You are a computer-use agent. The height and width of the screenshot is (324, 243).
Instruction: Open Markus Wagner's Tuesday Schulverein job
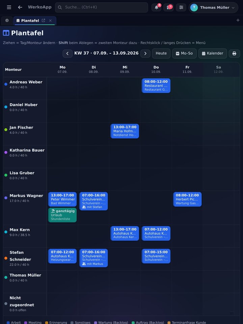pyautogui.click(x=93, y=201)
